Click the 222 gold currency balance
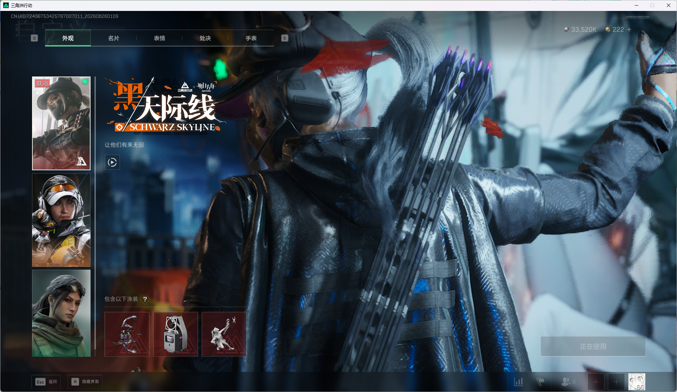This screenshot has height=392, width=677. [x=618, y=30]
